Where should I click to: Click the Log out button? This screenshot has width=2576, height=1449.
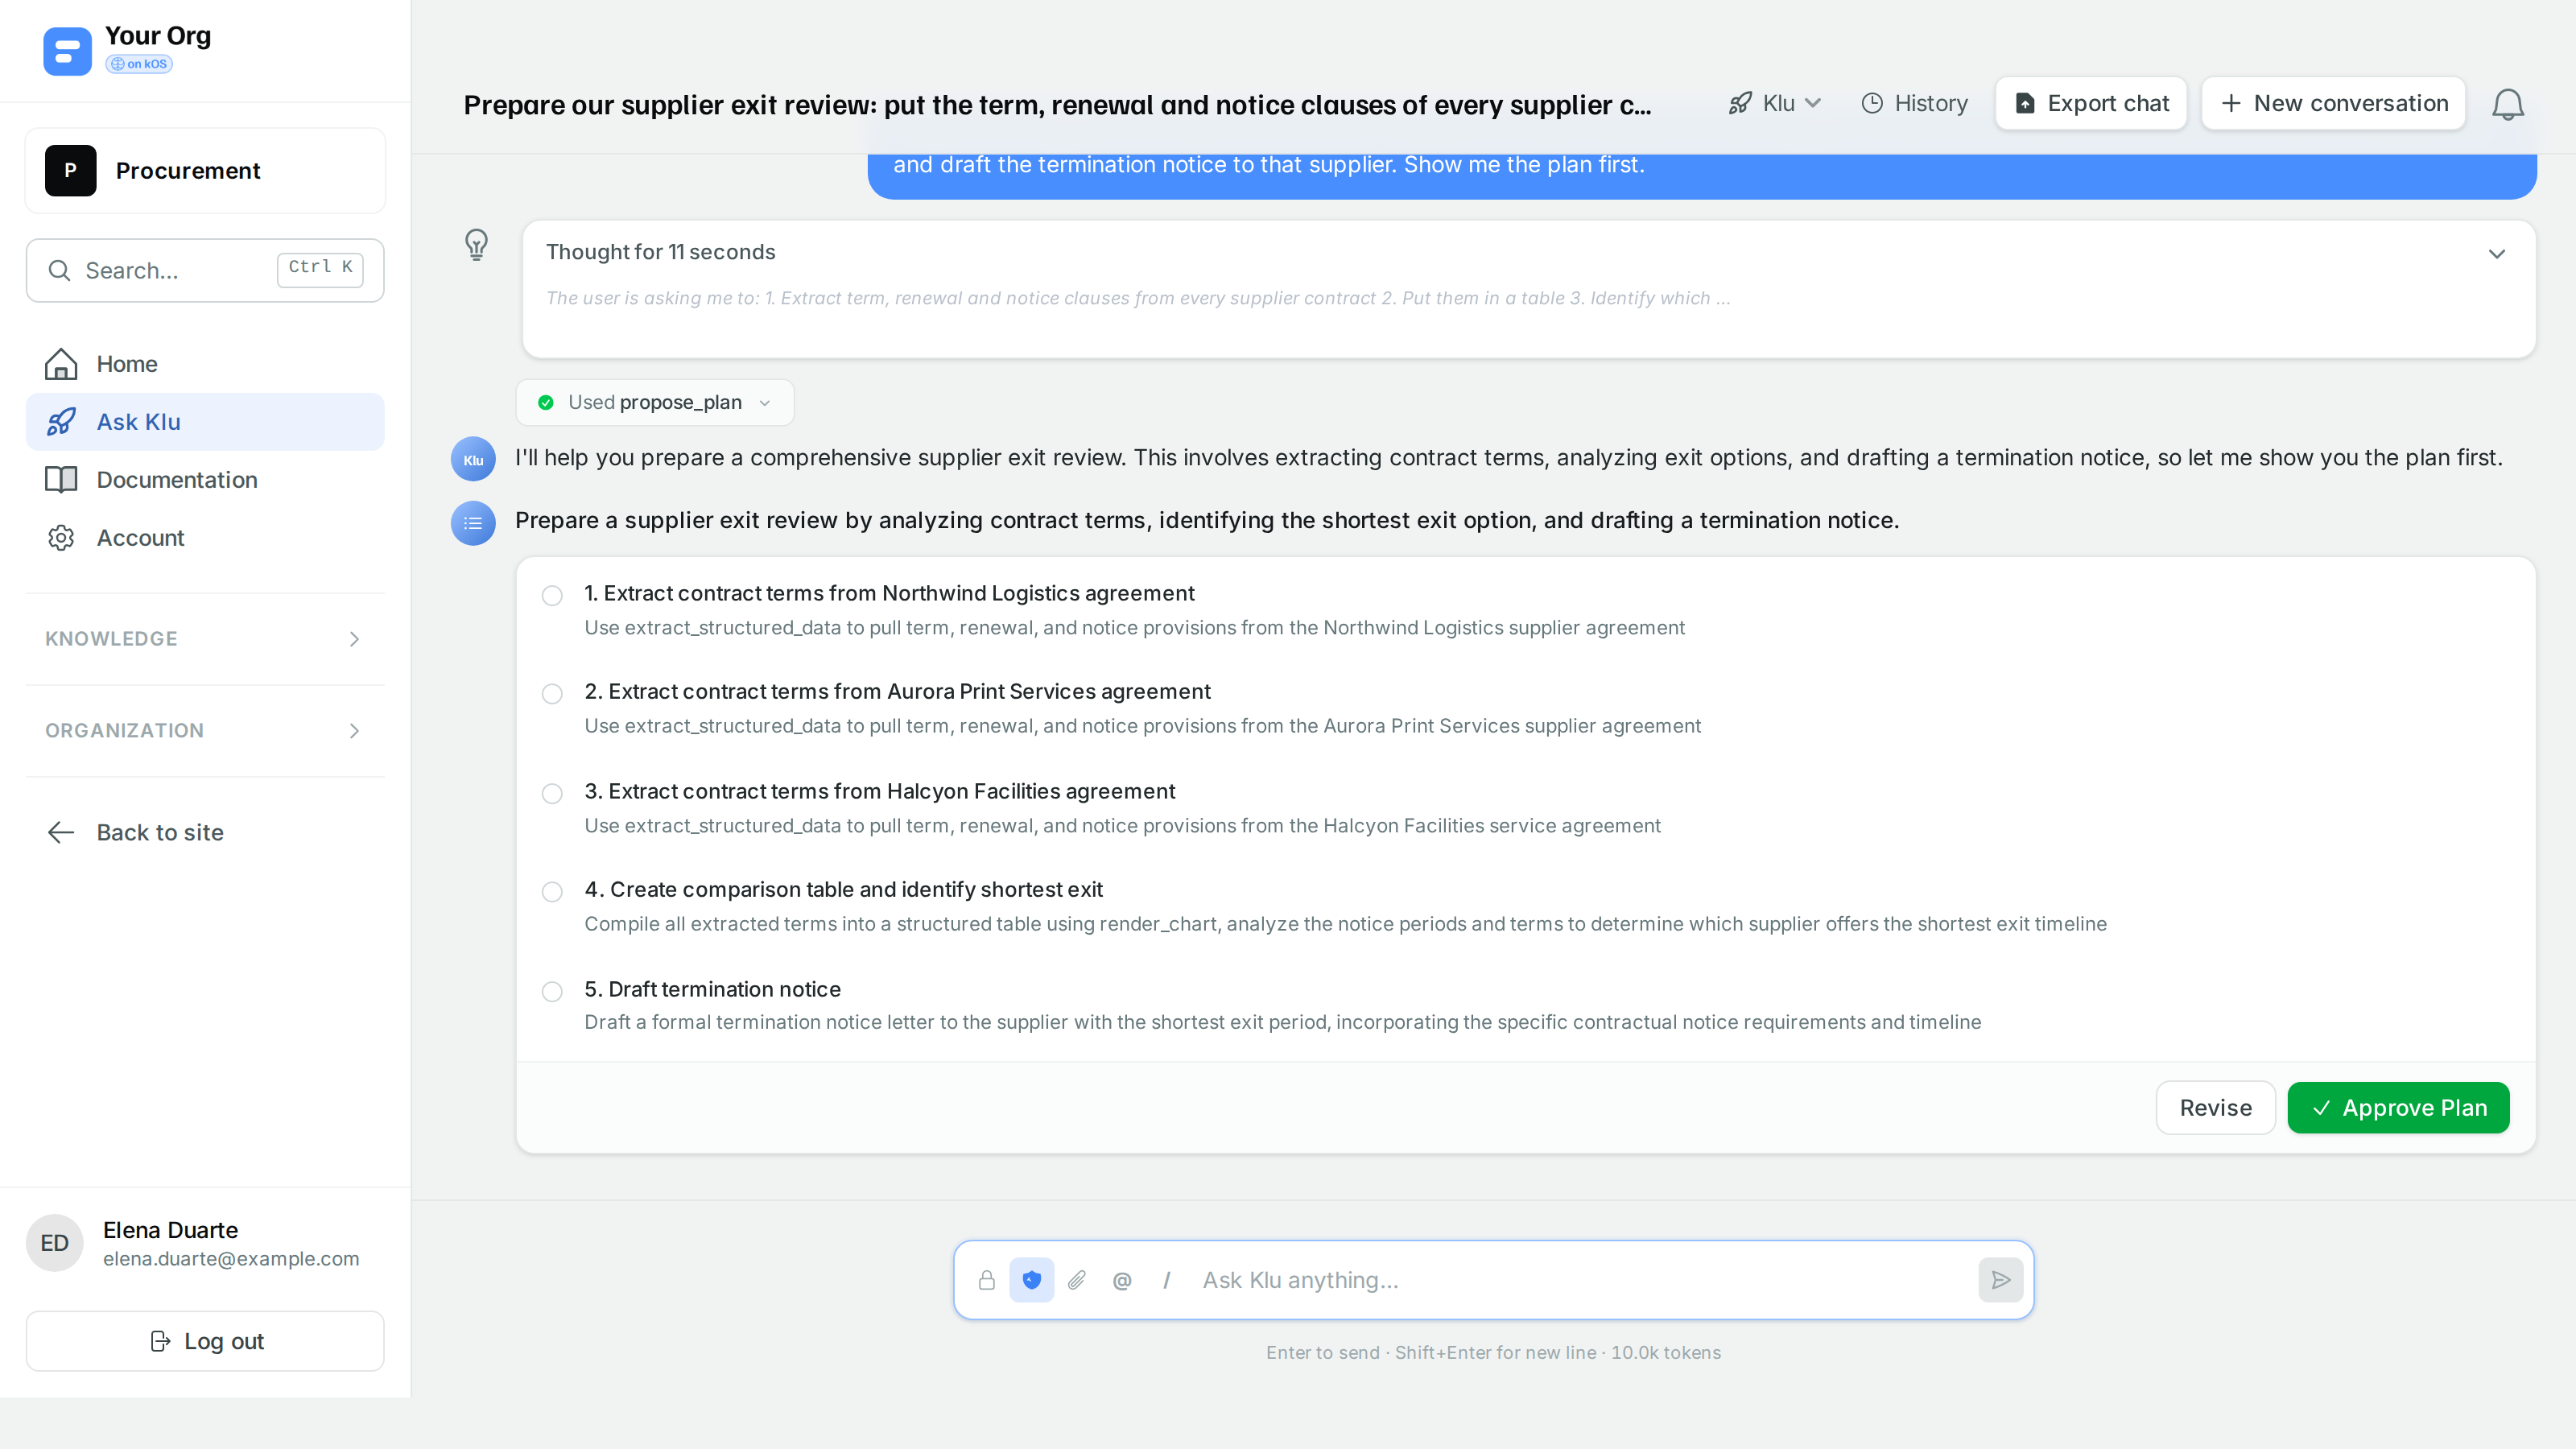pyautogui.click(x=204, y=1341)
